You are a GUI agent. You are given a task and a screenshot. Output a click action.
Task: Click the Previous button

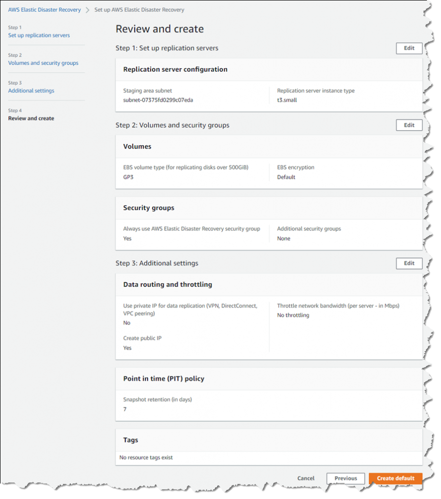[345, 478]
